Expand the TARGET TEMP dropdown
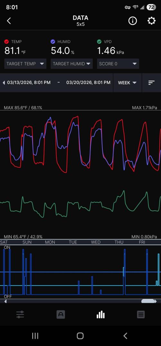The width and height of the screenshot is (161, 346). tap(25, 64)
